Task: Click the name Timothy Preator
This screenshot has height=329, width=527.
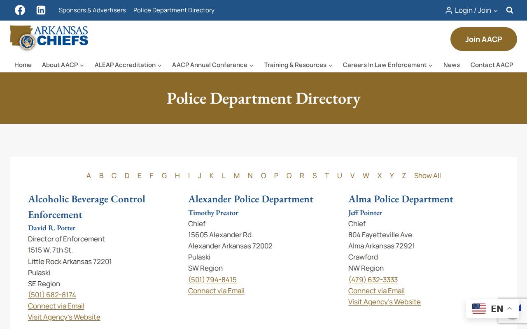Action: 213,213
